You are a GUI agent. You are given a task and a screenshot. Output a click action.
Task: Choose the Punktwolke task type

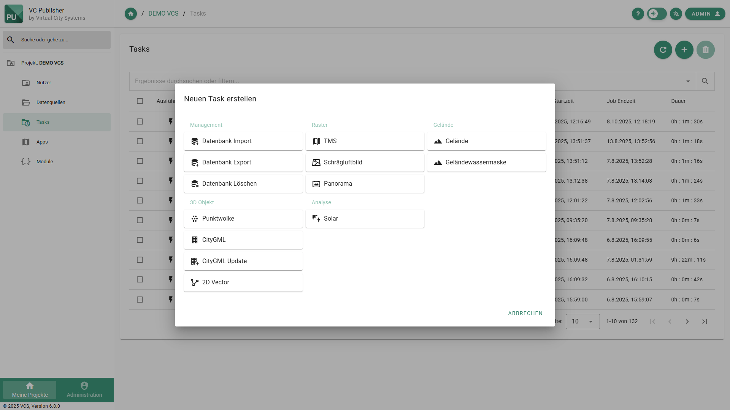243,219
